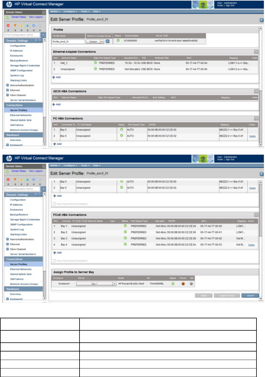The width and height of the screenshot is (265, 377).
Task: Click the page help icon in lower screenshot
Action: click(x=261, y=174)
